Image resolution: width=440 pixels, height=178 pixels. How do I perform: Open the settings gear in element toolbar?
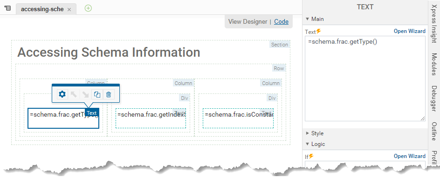pos(62,95)
